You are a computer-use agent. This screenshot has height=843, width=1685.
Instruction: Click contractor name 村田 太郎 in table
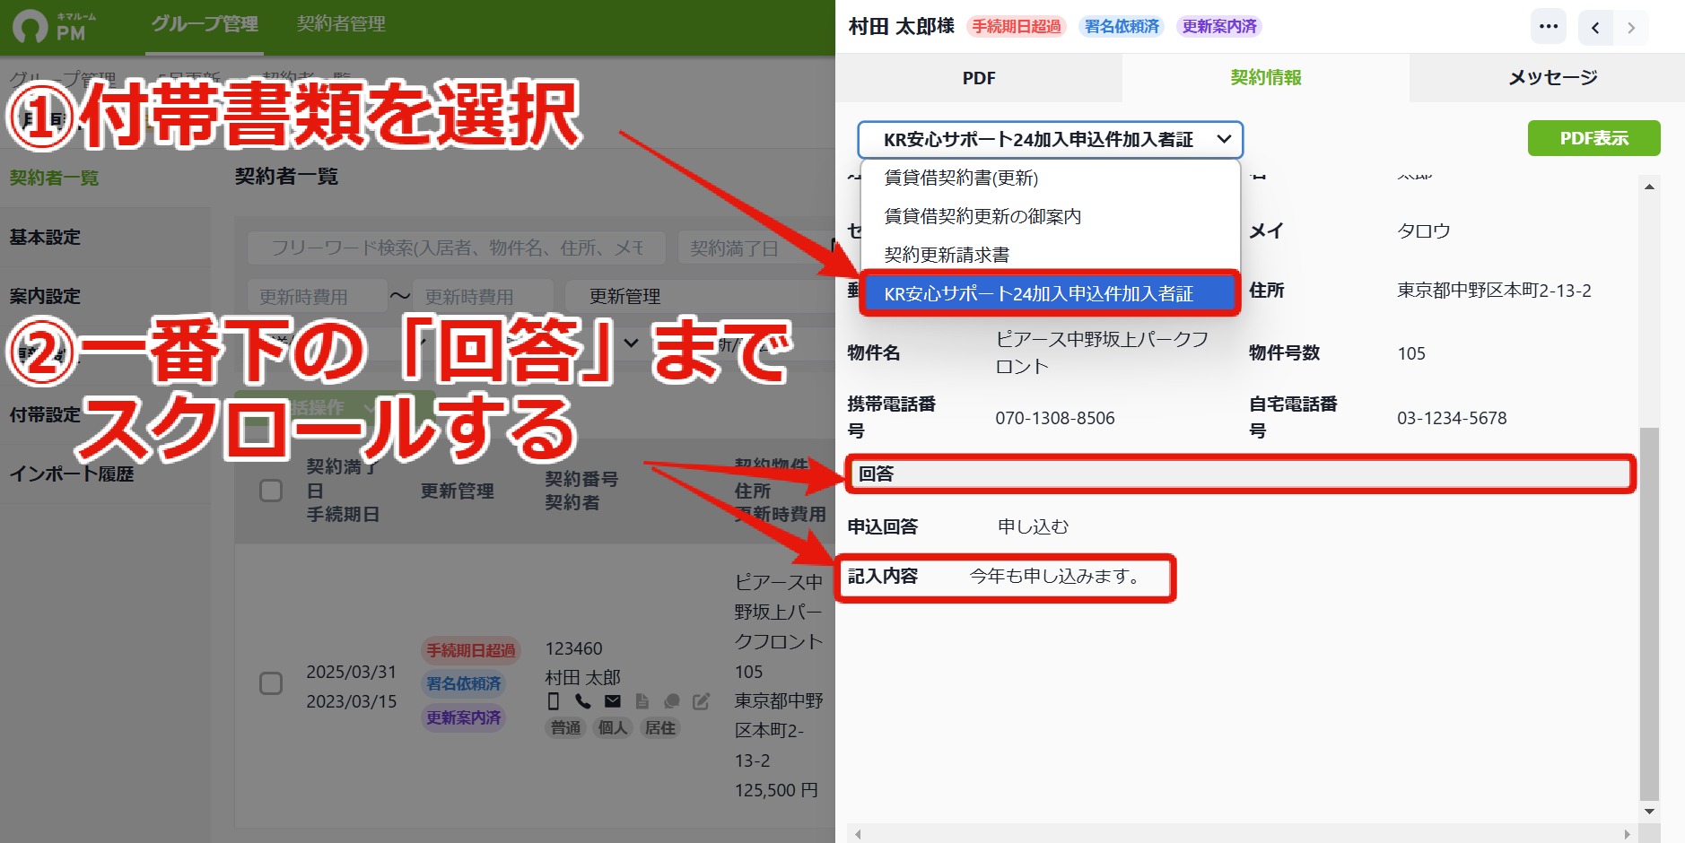point(583,677)
